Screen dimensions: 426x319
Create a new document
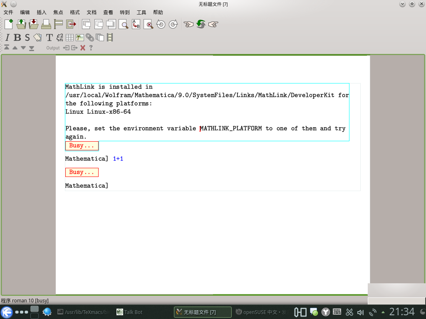click(x=9, y=24)
